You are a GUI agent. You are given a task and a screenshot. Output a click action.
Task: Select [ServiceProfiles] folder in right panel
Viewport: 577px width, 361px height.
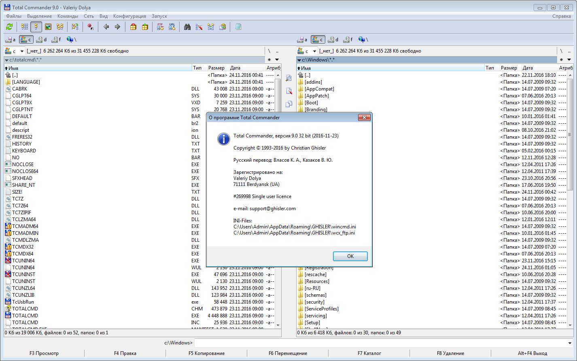pyautogui.click(x=432, y=308)
